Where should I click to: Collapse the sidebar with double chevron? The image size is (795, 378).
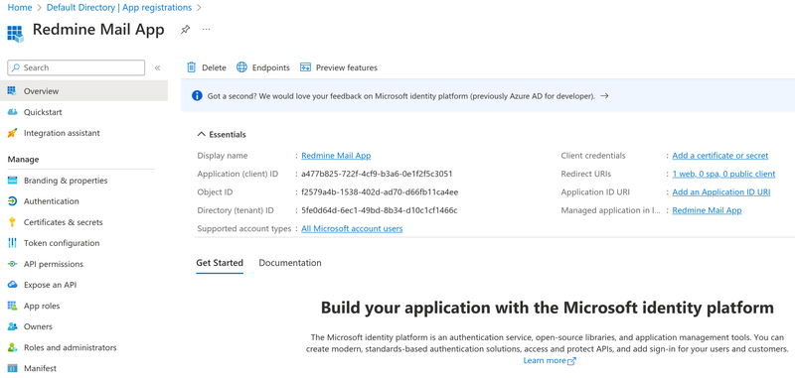click(157, 67)
